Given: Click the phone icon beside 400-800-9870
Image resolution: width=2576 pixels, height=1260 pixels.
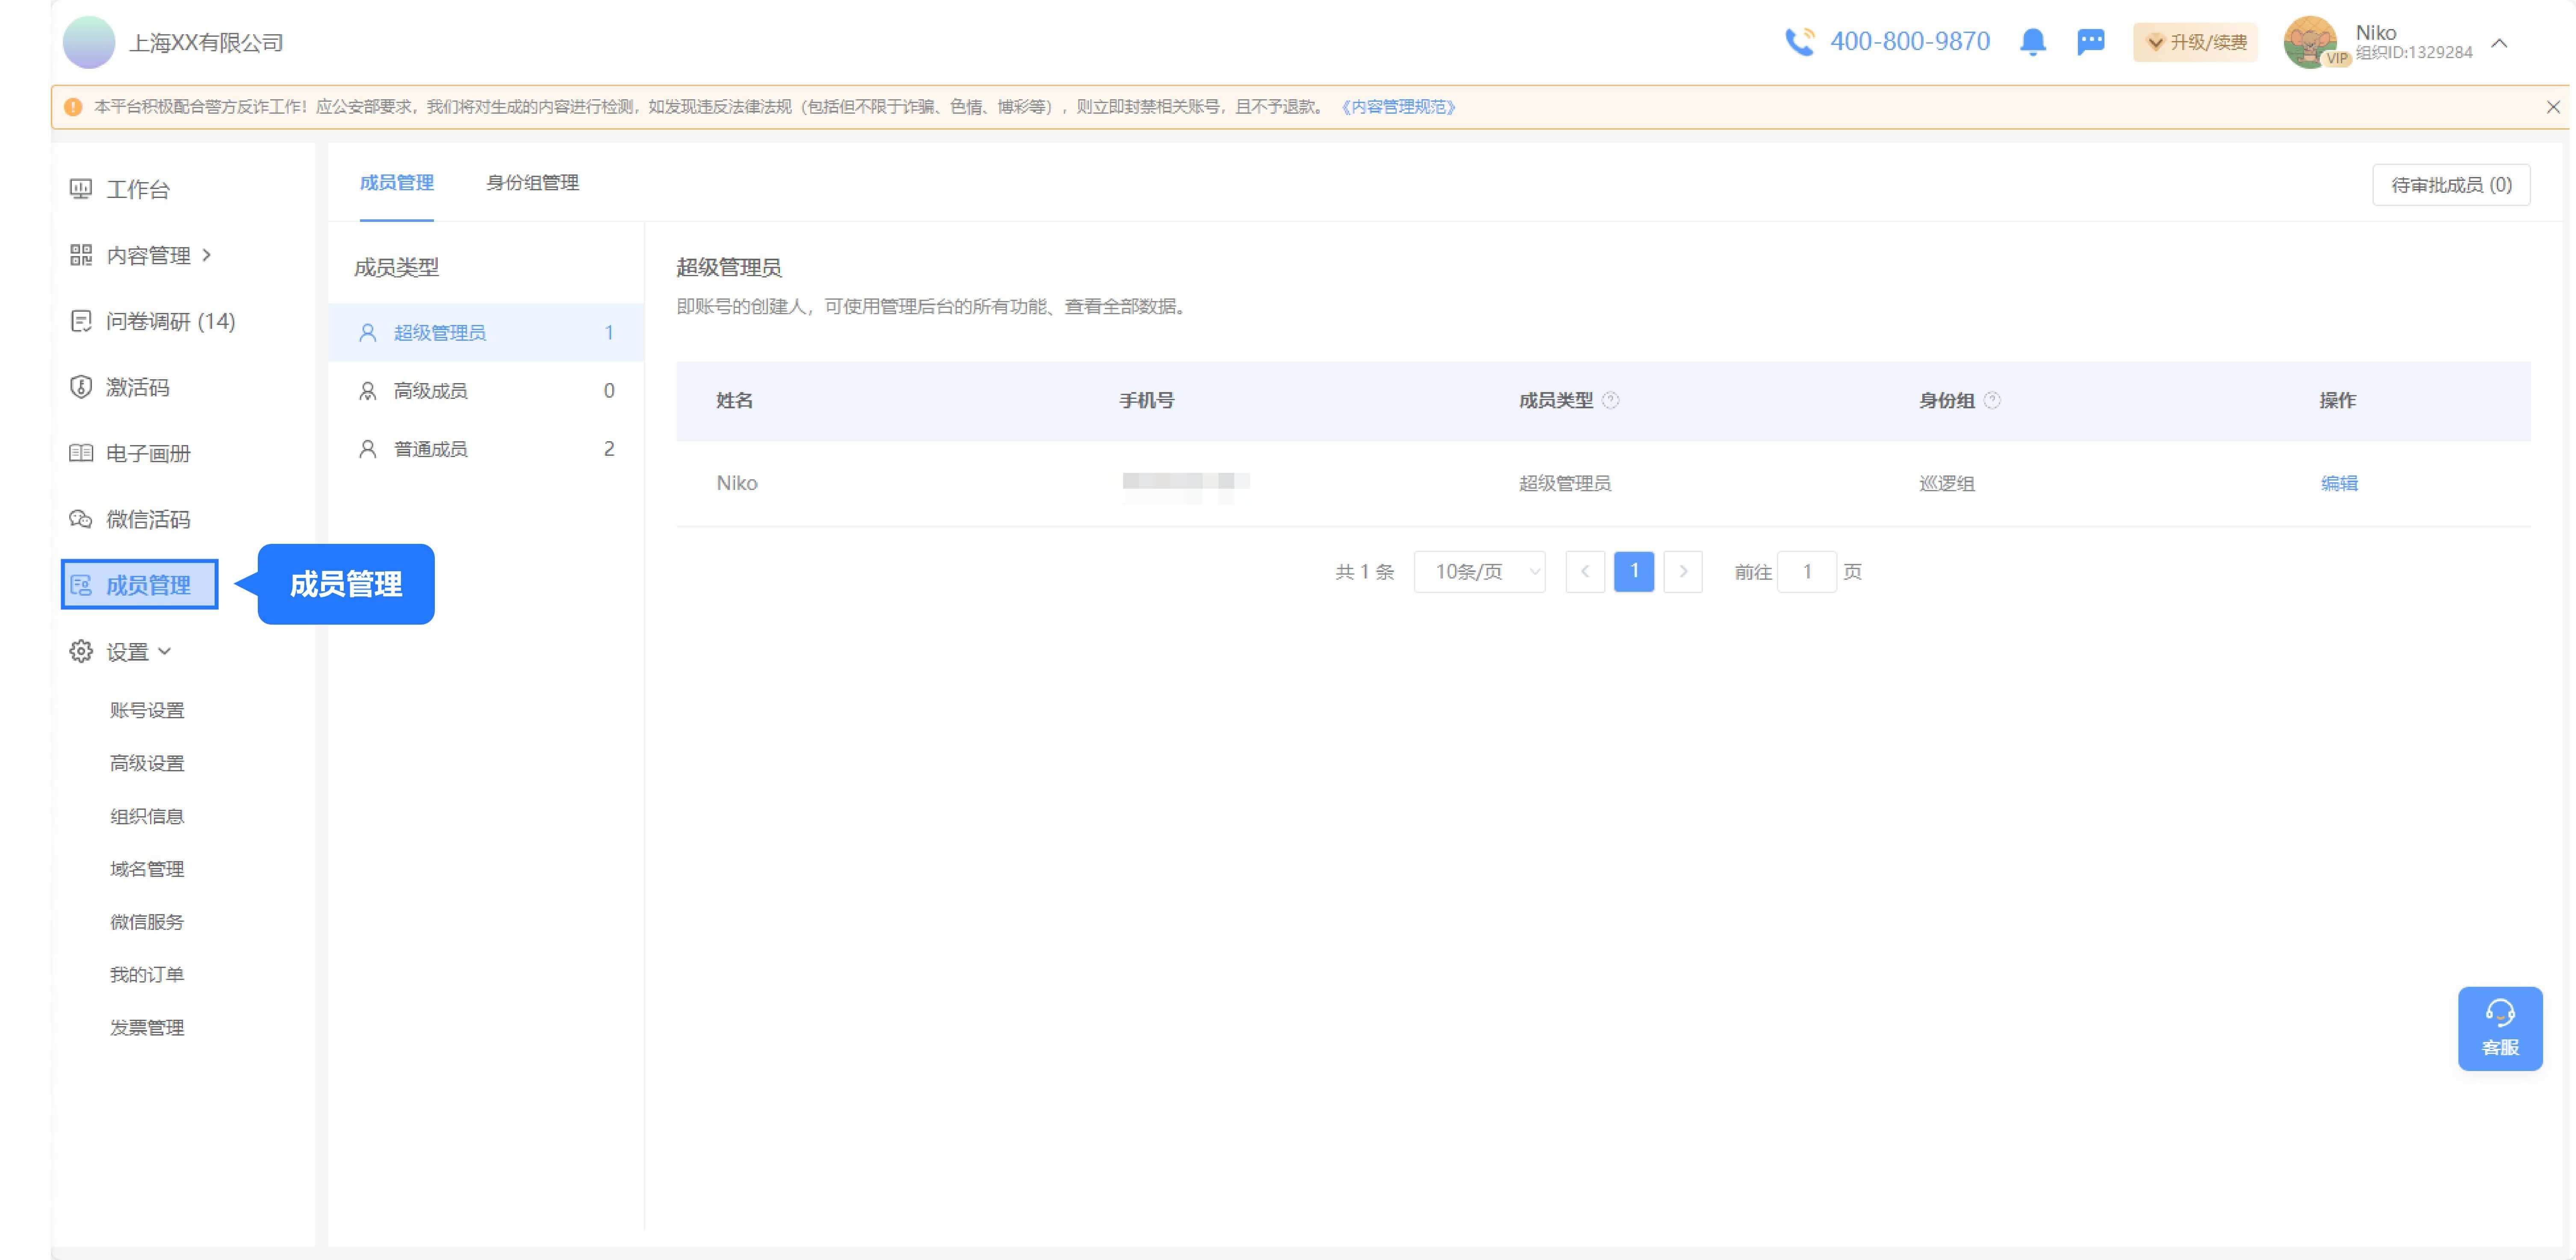Looking at the screenshot, I should pyautogui.click(x=1799, y=42).
